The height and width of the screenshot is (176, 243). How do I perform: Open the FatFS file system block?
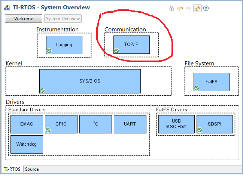[212, 82]
